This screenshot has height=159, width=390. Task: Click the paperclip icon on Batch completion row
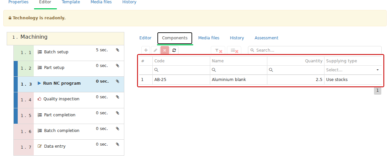coord(118,128)
